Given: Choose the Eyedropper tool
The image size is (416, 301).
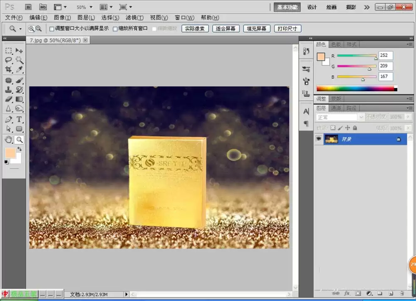Looking at the screenshot, I should click(19, 69).
